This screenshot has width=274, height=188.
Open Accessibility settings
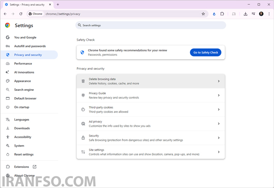pyautogui.click(x=30, y=137)
